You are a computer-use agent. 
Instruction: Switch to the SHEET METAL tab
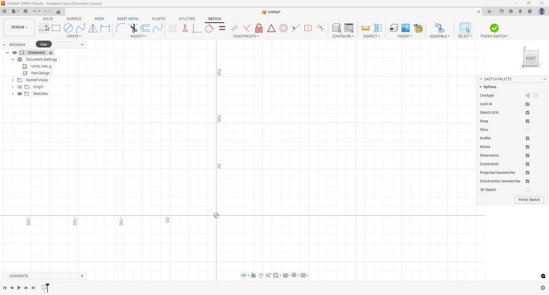click(x=128, y=19)
